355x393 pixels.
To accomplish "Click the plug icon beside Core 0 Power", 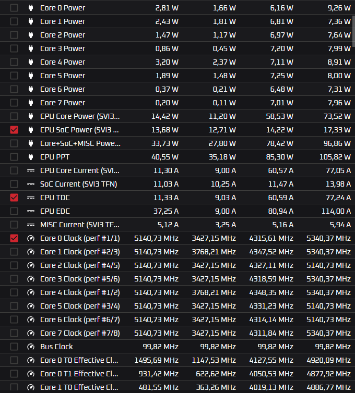I will (x=31, y=8).
